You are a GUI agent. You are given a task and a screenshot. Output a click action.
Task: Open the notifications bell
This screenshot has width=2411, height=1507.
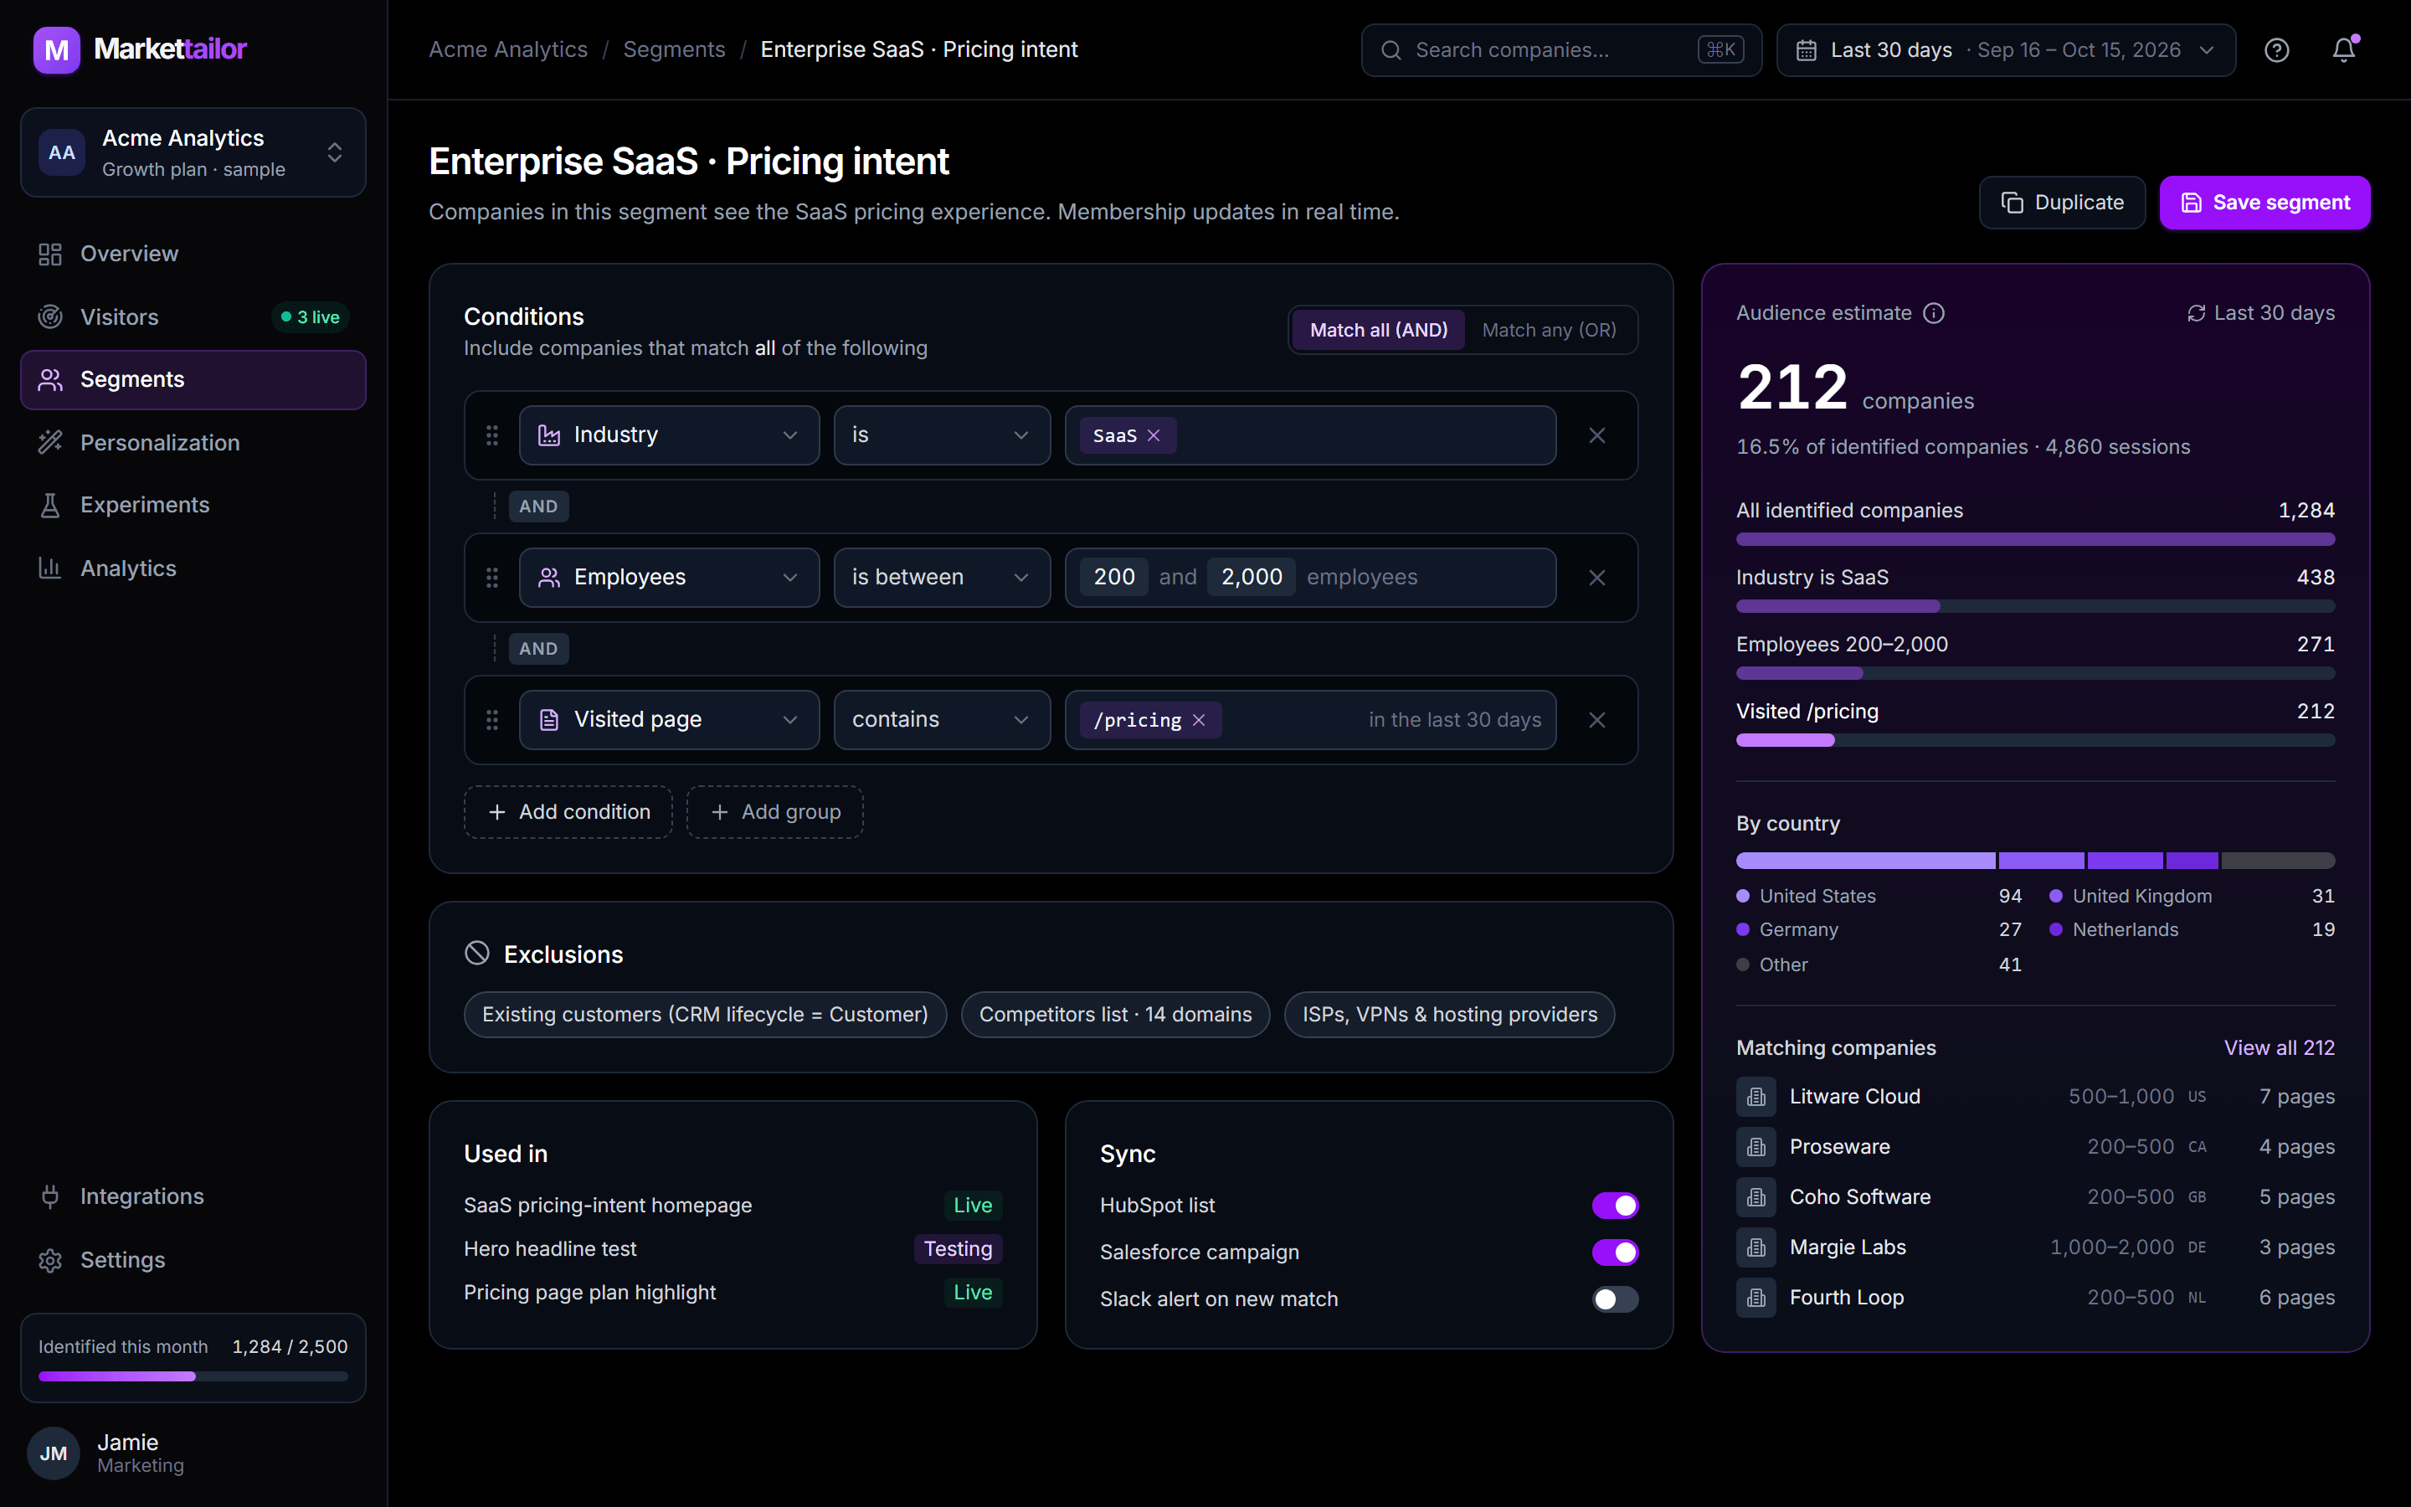coord(2344,50)
